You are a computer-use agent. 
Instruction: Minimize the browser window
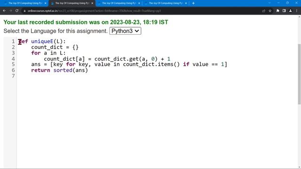pyautogui.click(x=278, y=3)
